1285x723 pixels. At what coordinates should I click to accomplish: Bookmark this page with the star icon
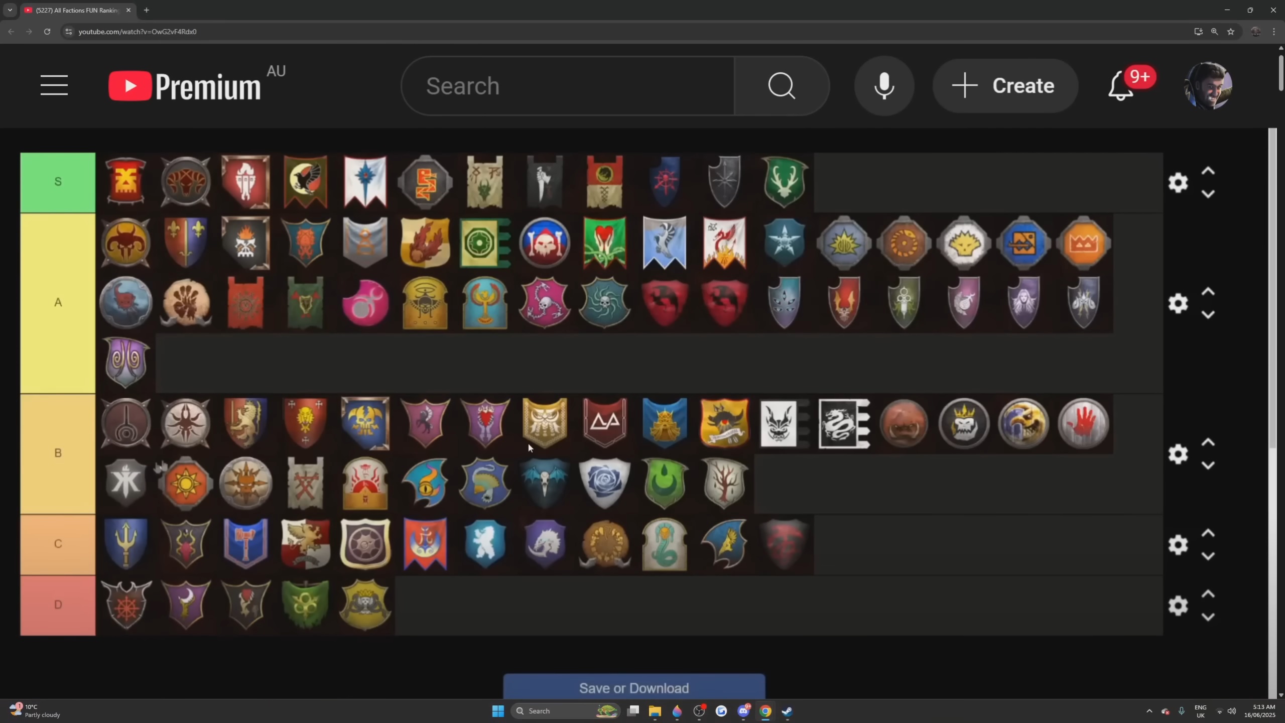click(x=1230, y=32)
